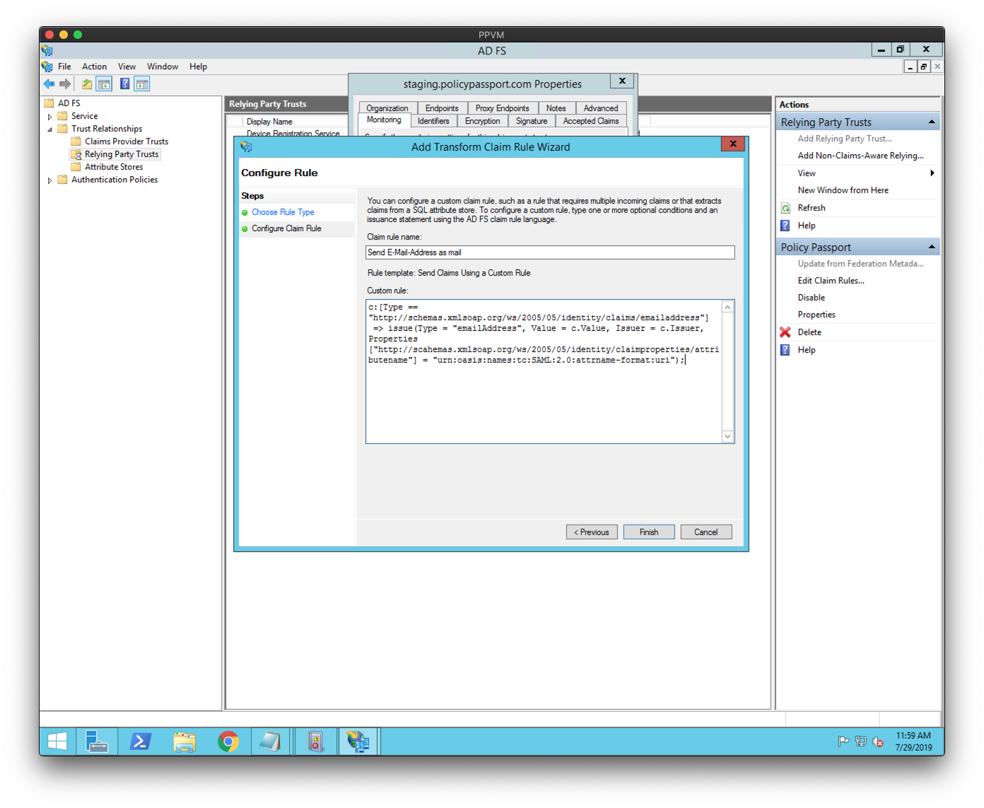Switch to the Proxy Endpoints tab
984x808 pixels.
(x=502, y=108)
